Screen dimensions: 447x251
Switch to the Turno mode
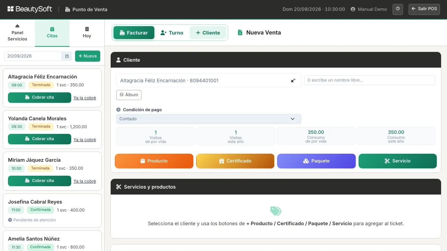point(172,33)
